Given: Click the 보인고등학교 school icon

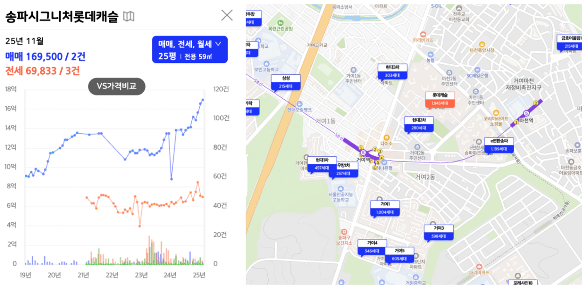Looking at the screenshot, I should [x=267, y=63].
